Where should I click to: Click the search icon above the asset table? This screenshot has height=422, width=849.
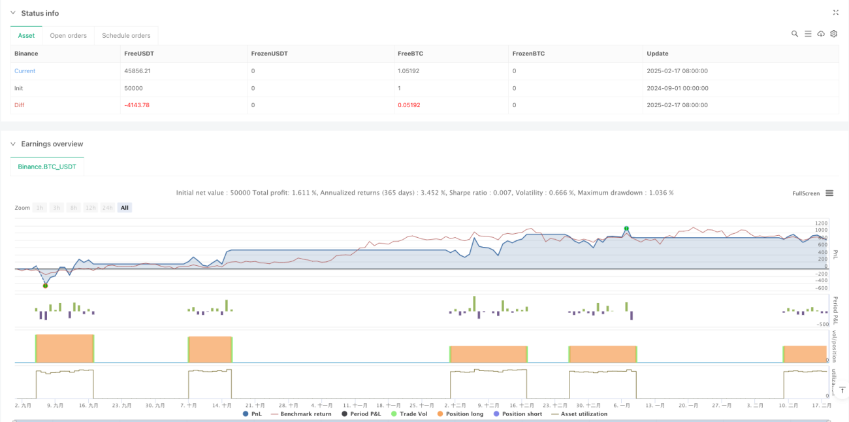tap(795, 34)
